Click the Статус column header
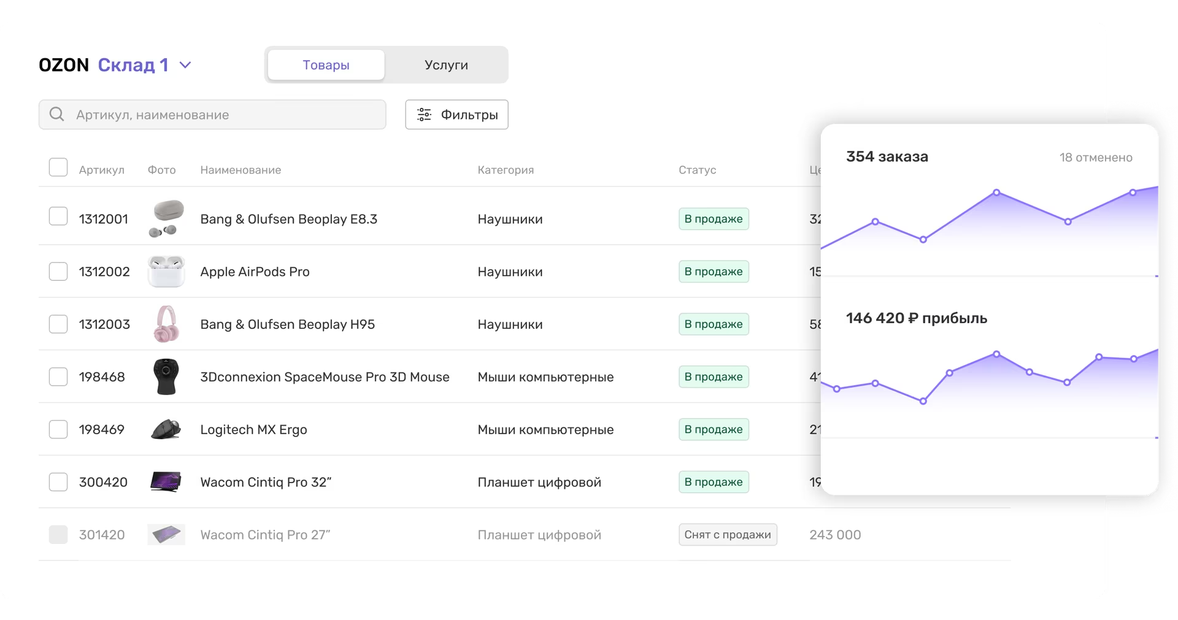Viewport: 1178px width, 620px height. 697,170
